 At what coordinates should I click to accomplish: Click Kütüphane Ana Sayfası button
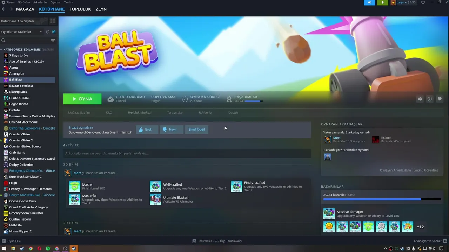click(x=24, y=21)
